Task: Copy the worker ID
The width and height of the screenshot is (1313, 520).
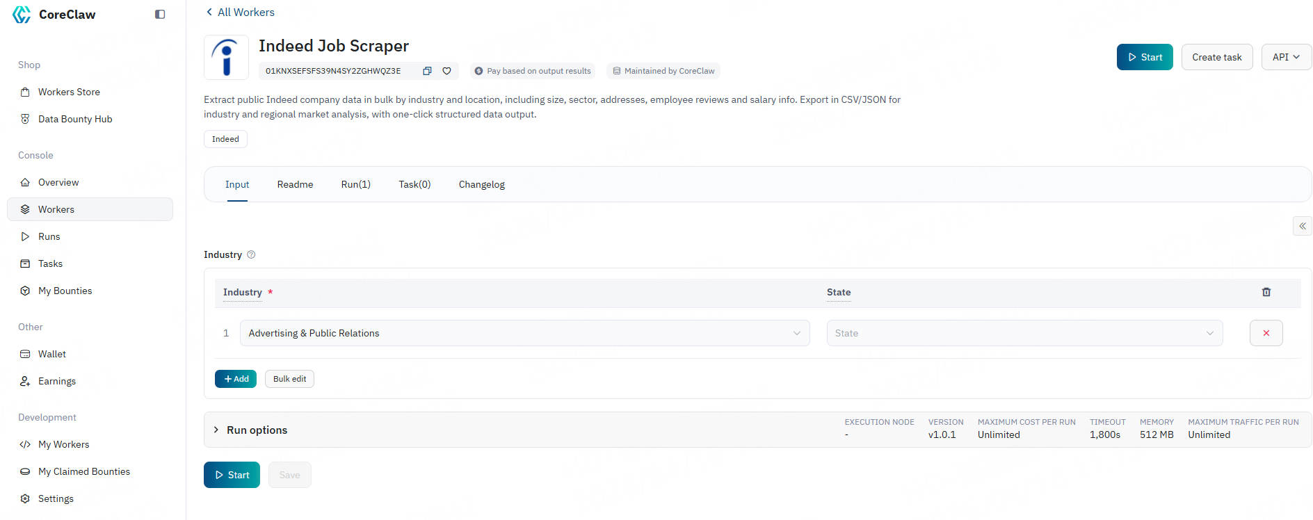Action: click(427, 71)
